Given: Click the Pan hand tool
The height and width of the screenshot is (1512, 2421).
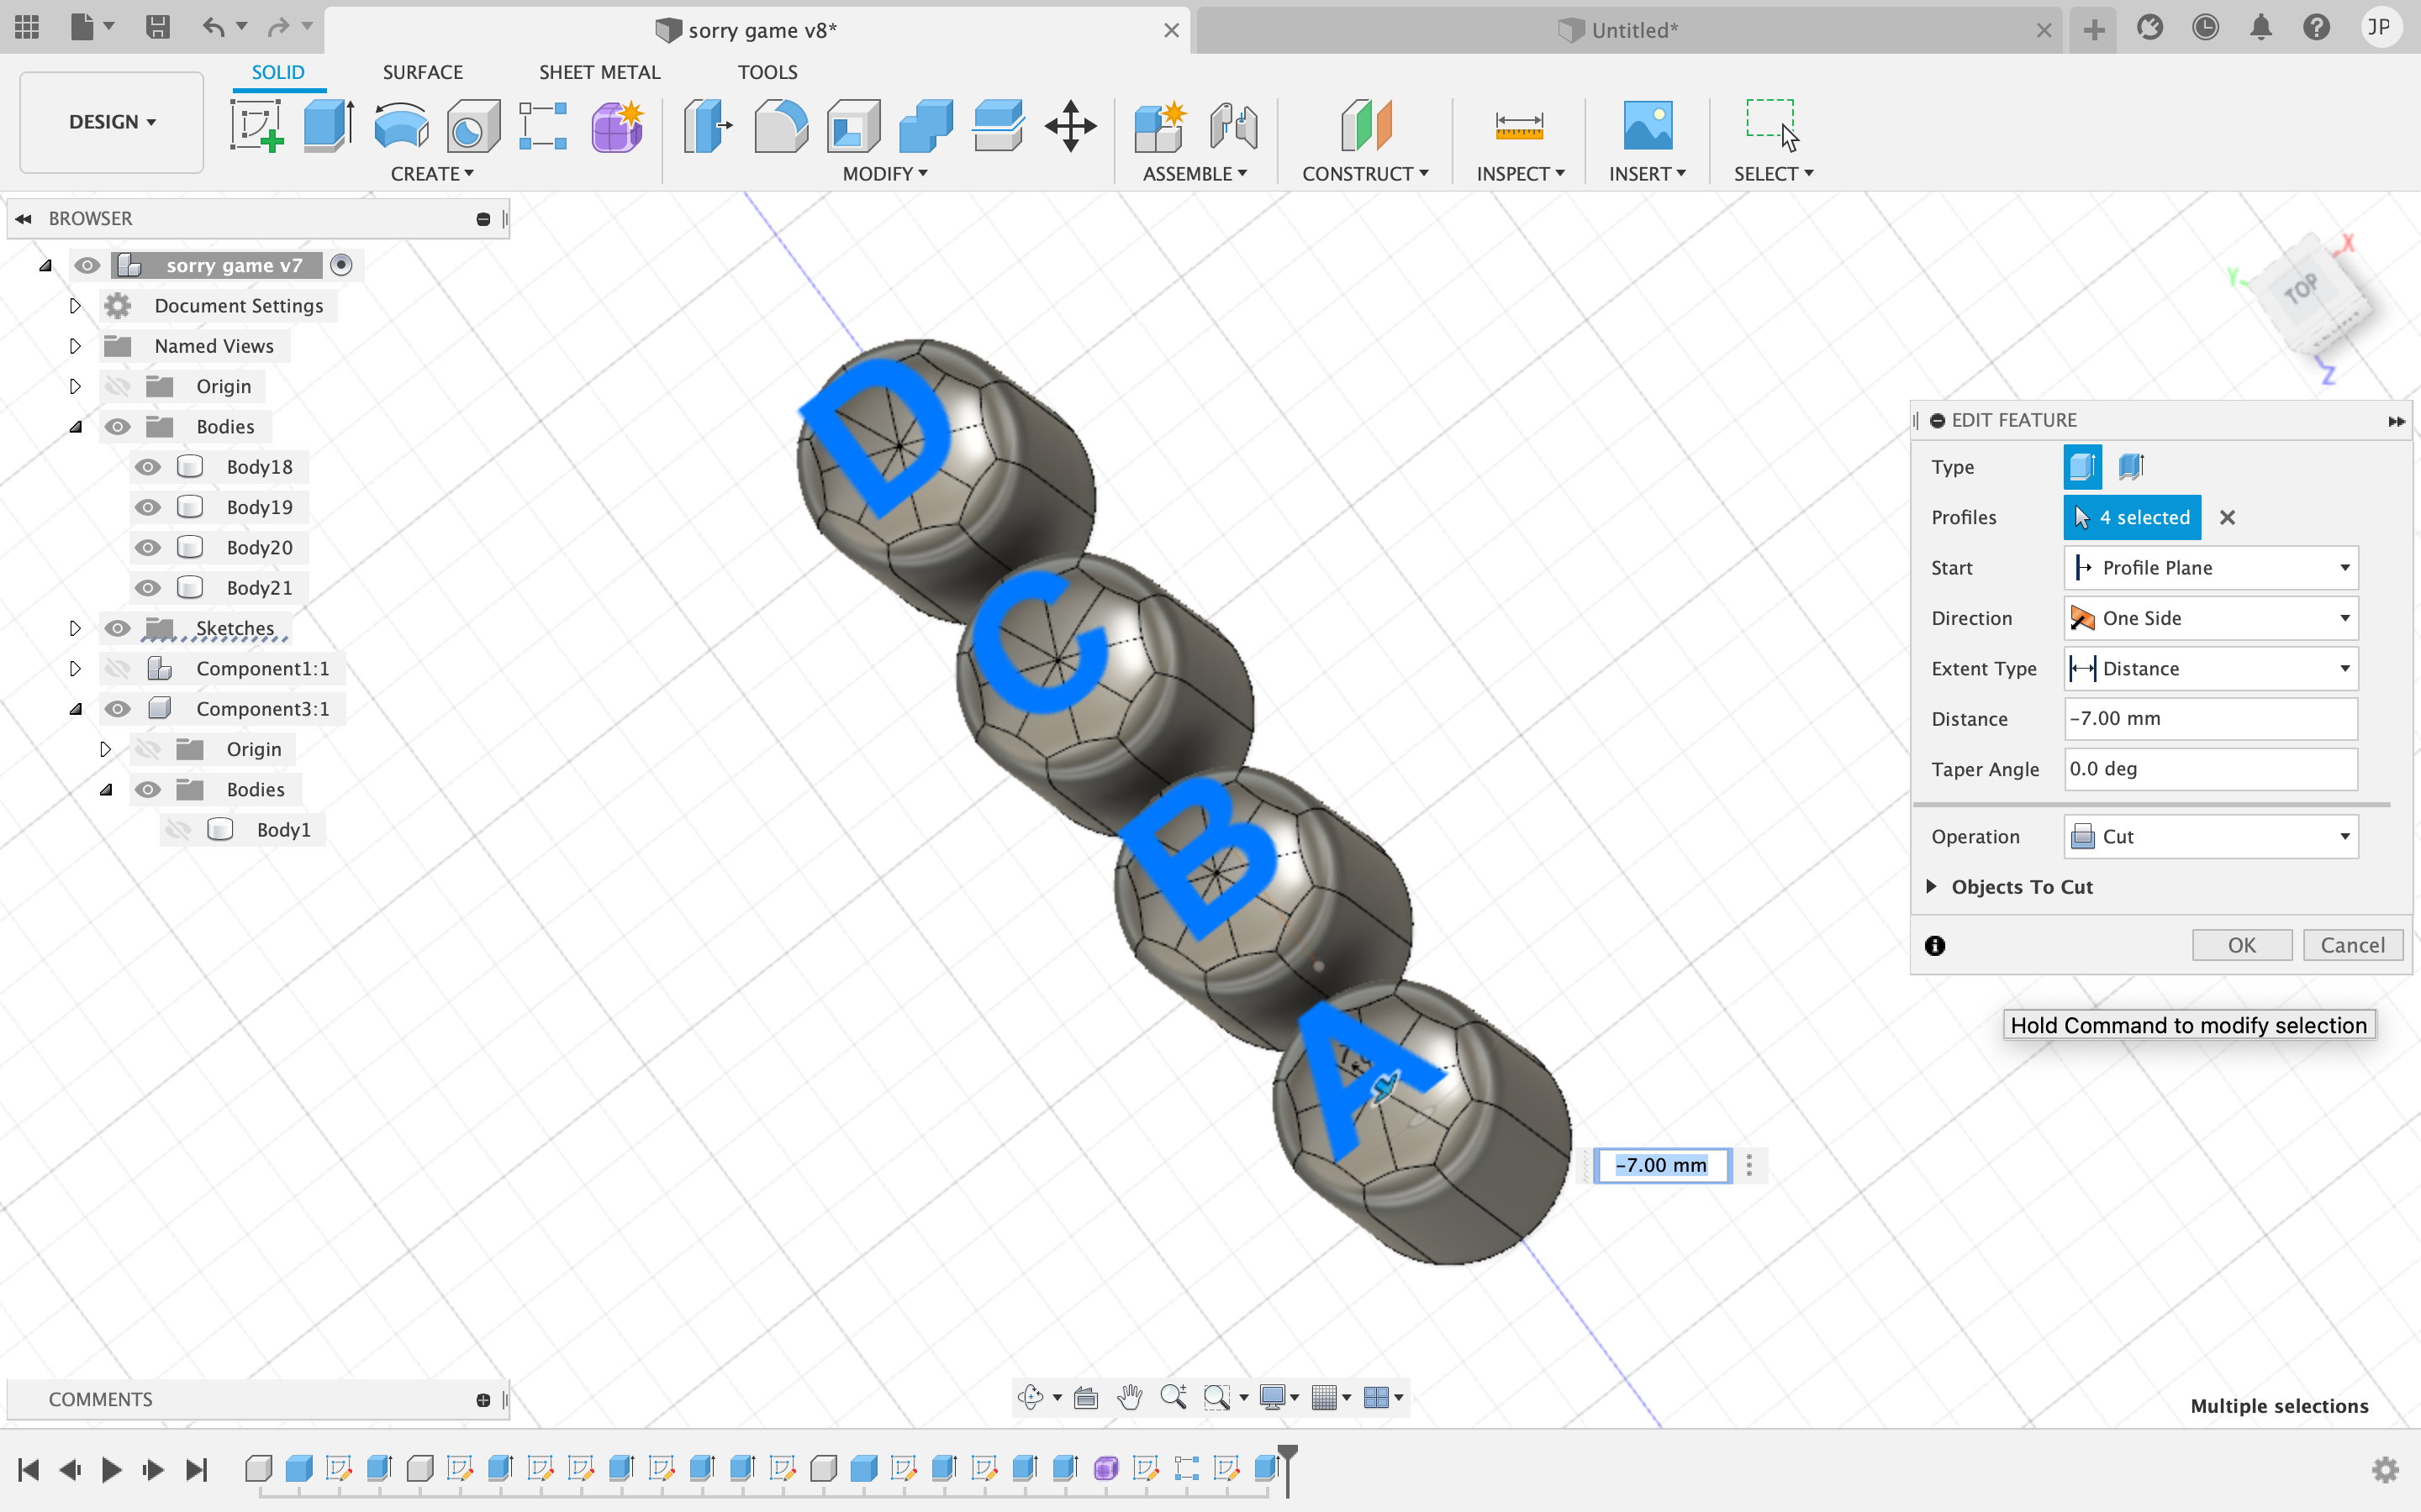Looking at the screenshot, I should point(1130,1397).
